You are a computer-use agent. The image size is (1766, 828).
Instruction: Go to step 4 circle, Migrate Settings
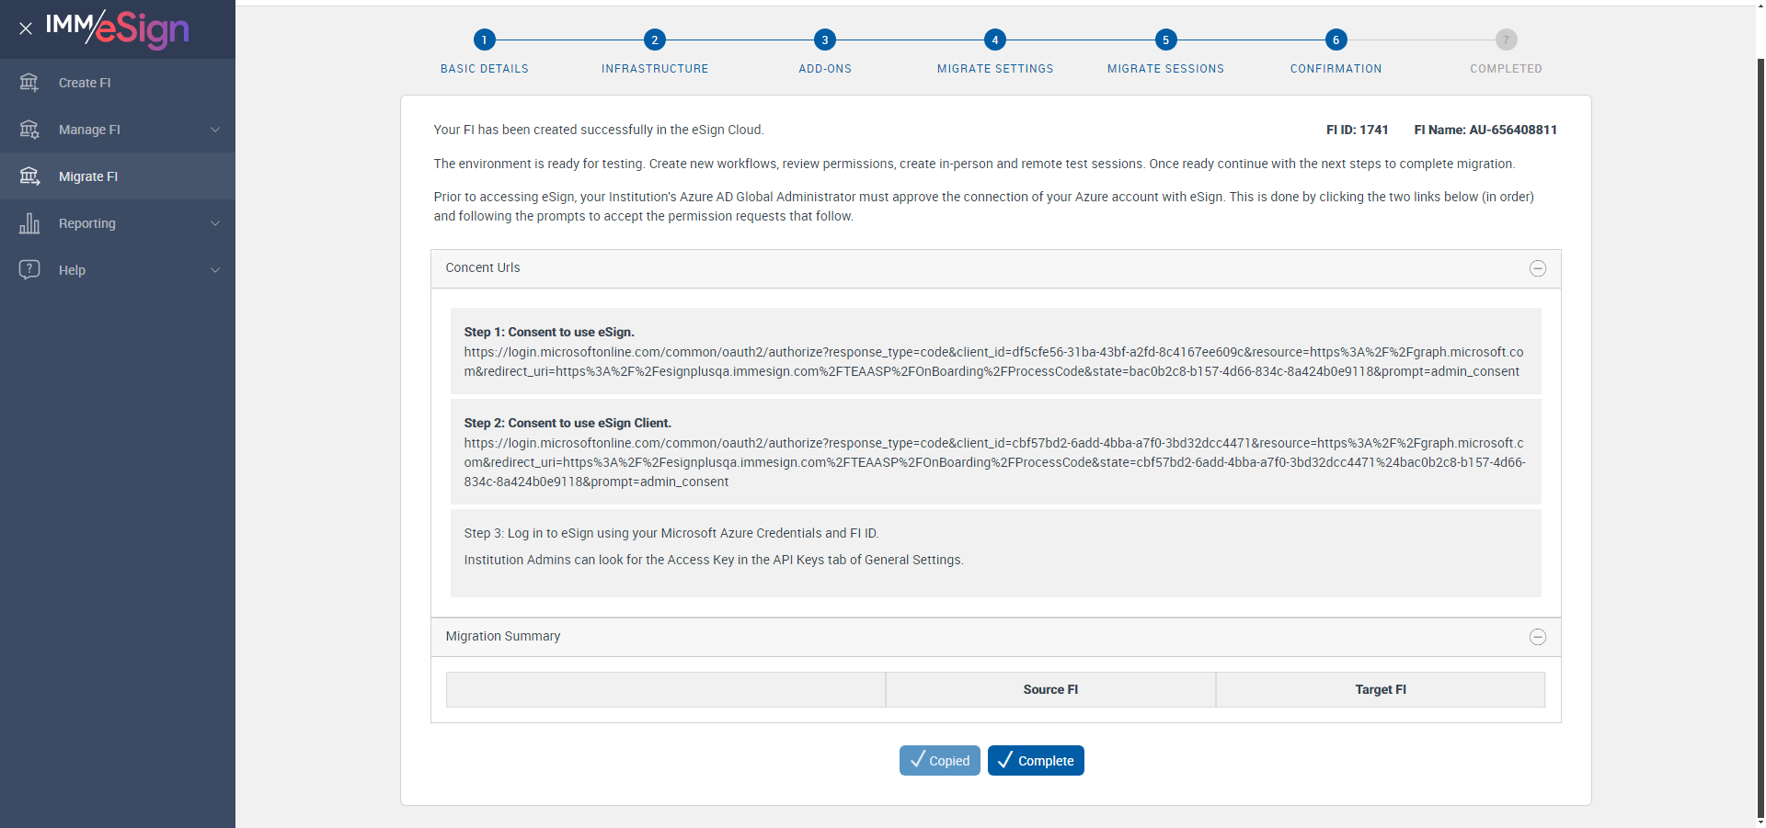pos(995,40)
